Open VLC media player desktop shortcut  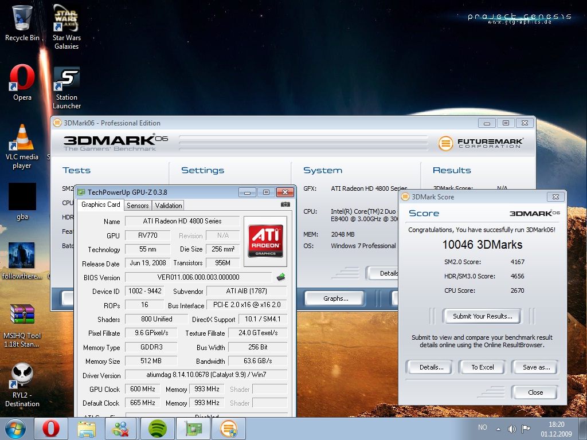pyautogui.click(x=22, y=146)
